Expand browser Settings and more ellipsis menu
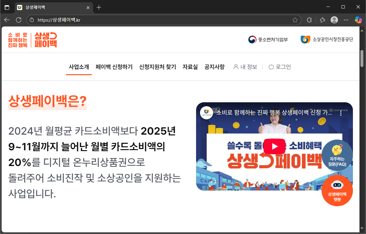Image resolution: width=366 pixels, height=234 pixels. click(x=346, y=20)
